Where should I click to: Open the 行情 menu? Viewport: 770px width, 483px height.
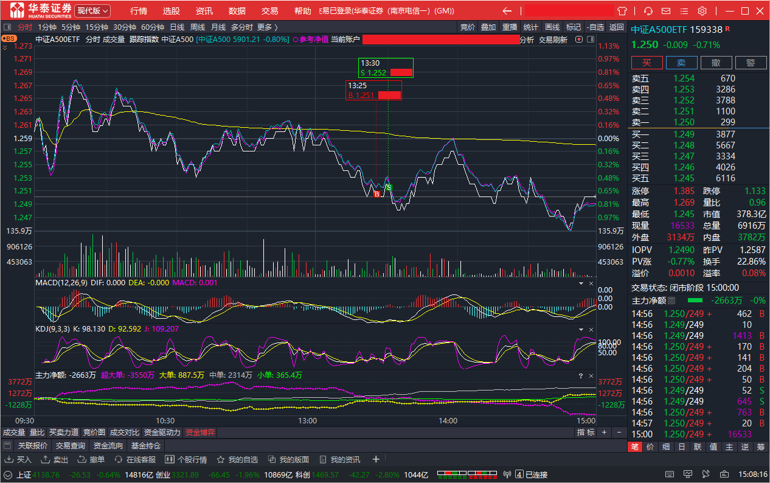pyautogui.click(x=139, y=11)
